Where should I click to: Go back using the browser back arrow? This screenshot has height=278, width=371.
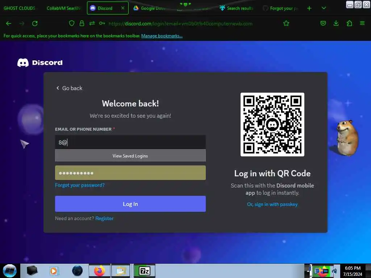[x=9, y=24]
